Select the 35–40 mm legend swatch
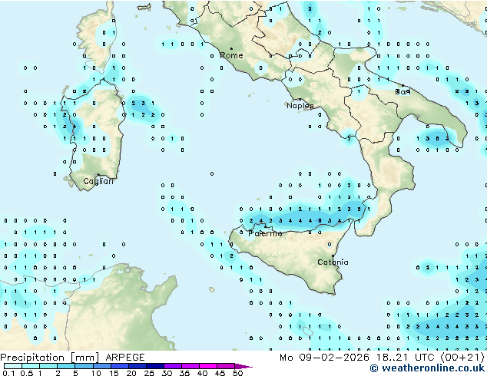487x376 pixels. [190, 366]
